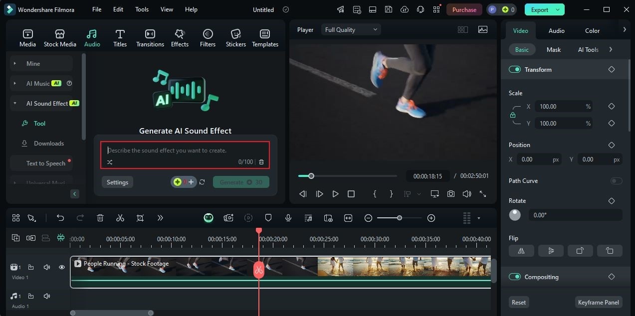This screenshot has width=635, height=316.
Task: Expand the AI Music category
Action: point(15,83)
